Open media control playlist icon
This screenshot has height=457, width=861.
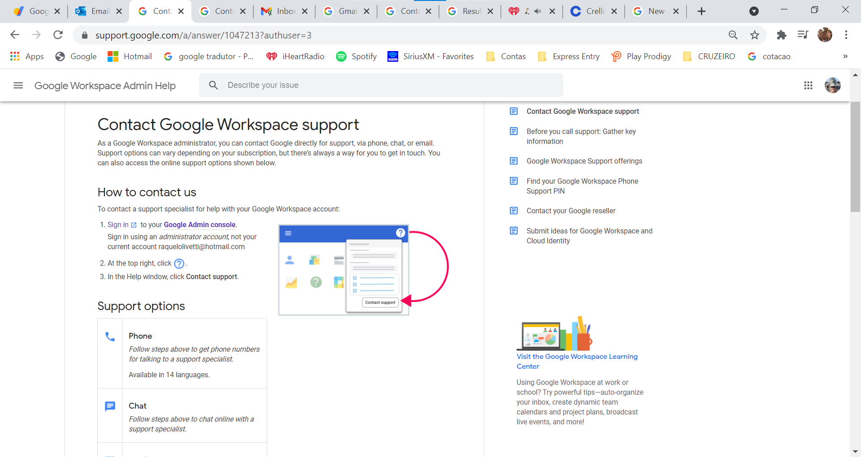(803, 35)
